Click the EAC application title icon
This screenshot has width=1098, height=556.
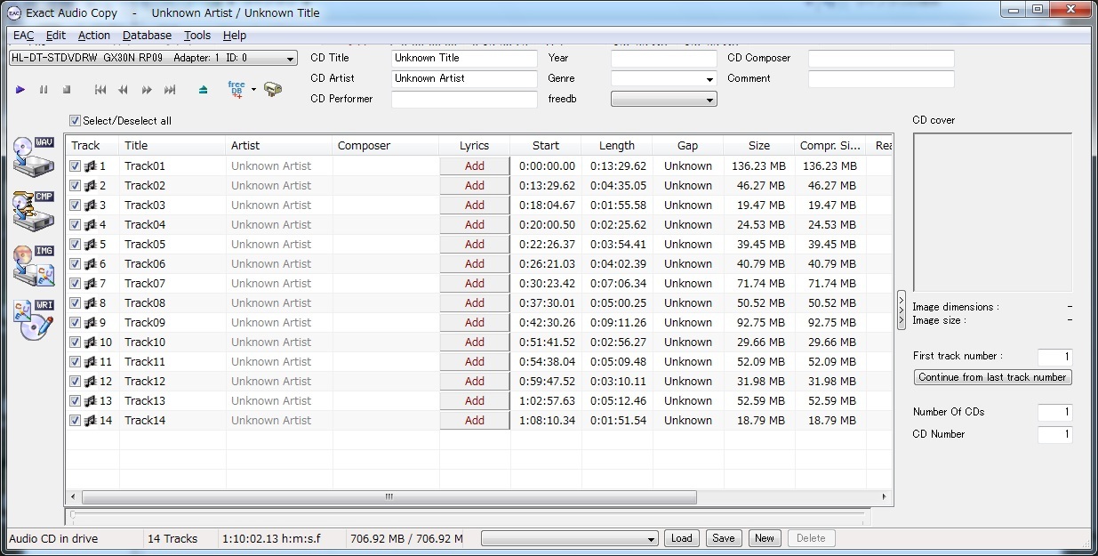(14, 12)
